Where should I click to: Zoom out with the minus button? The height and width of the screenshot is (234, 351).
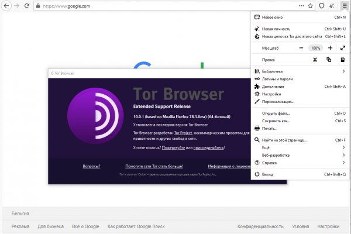coord(301,47)
